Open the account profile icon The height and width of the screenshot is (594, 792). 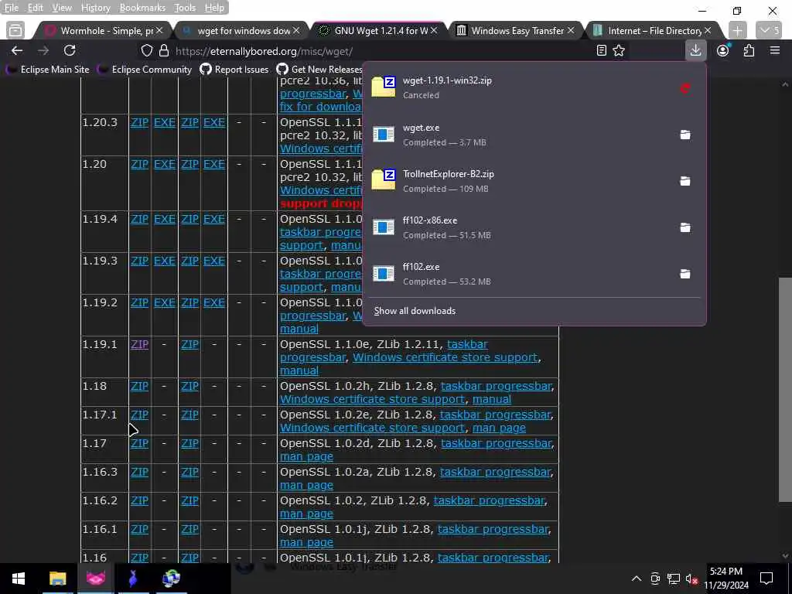pyautogui.click(x=723, y=50)
